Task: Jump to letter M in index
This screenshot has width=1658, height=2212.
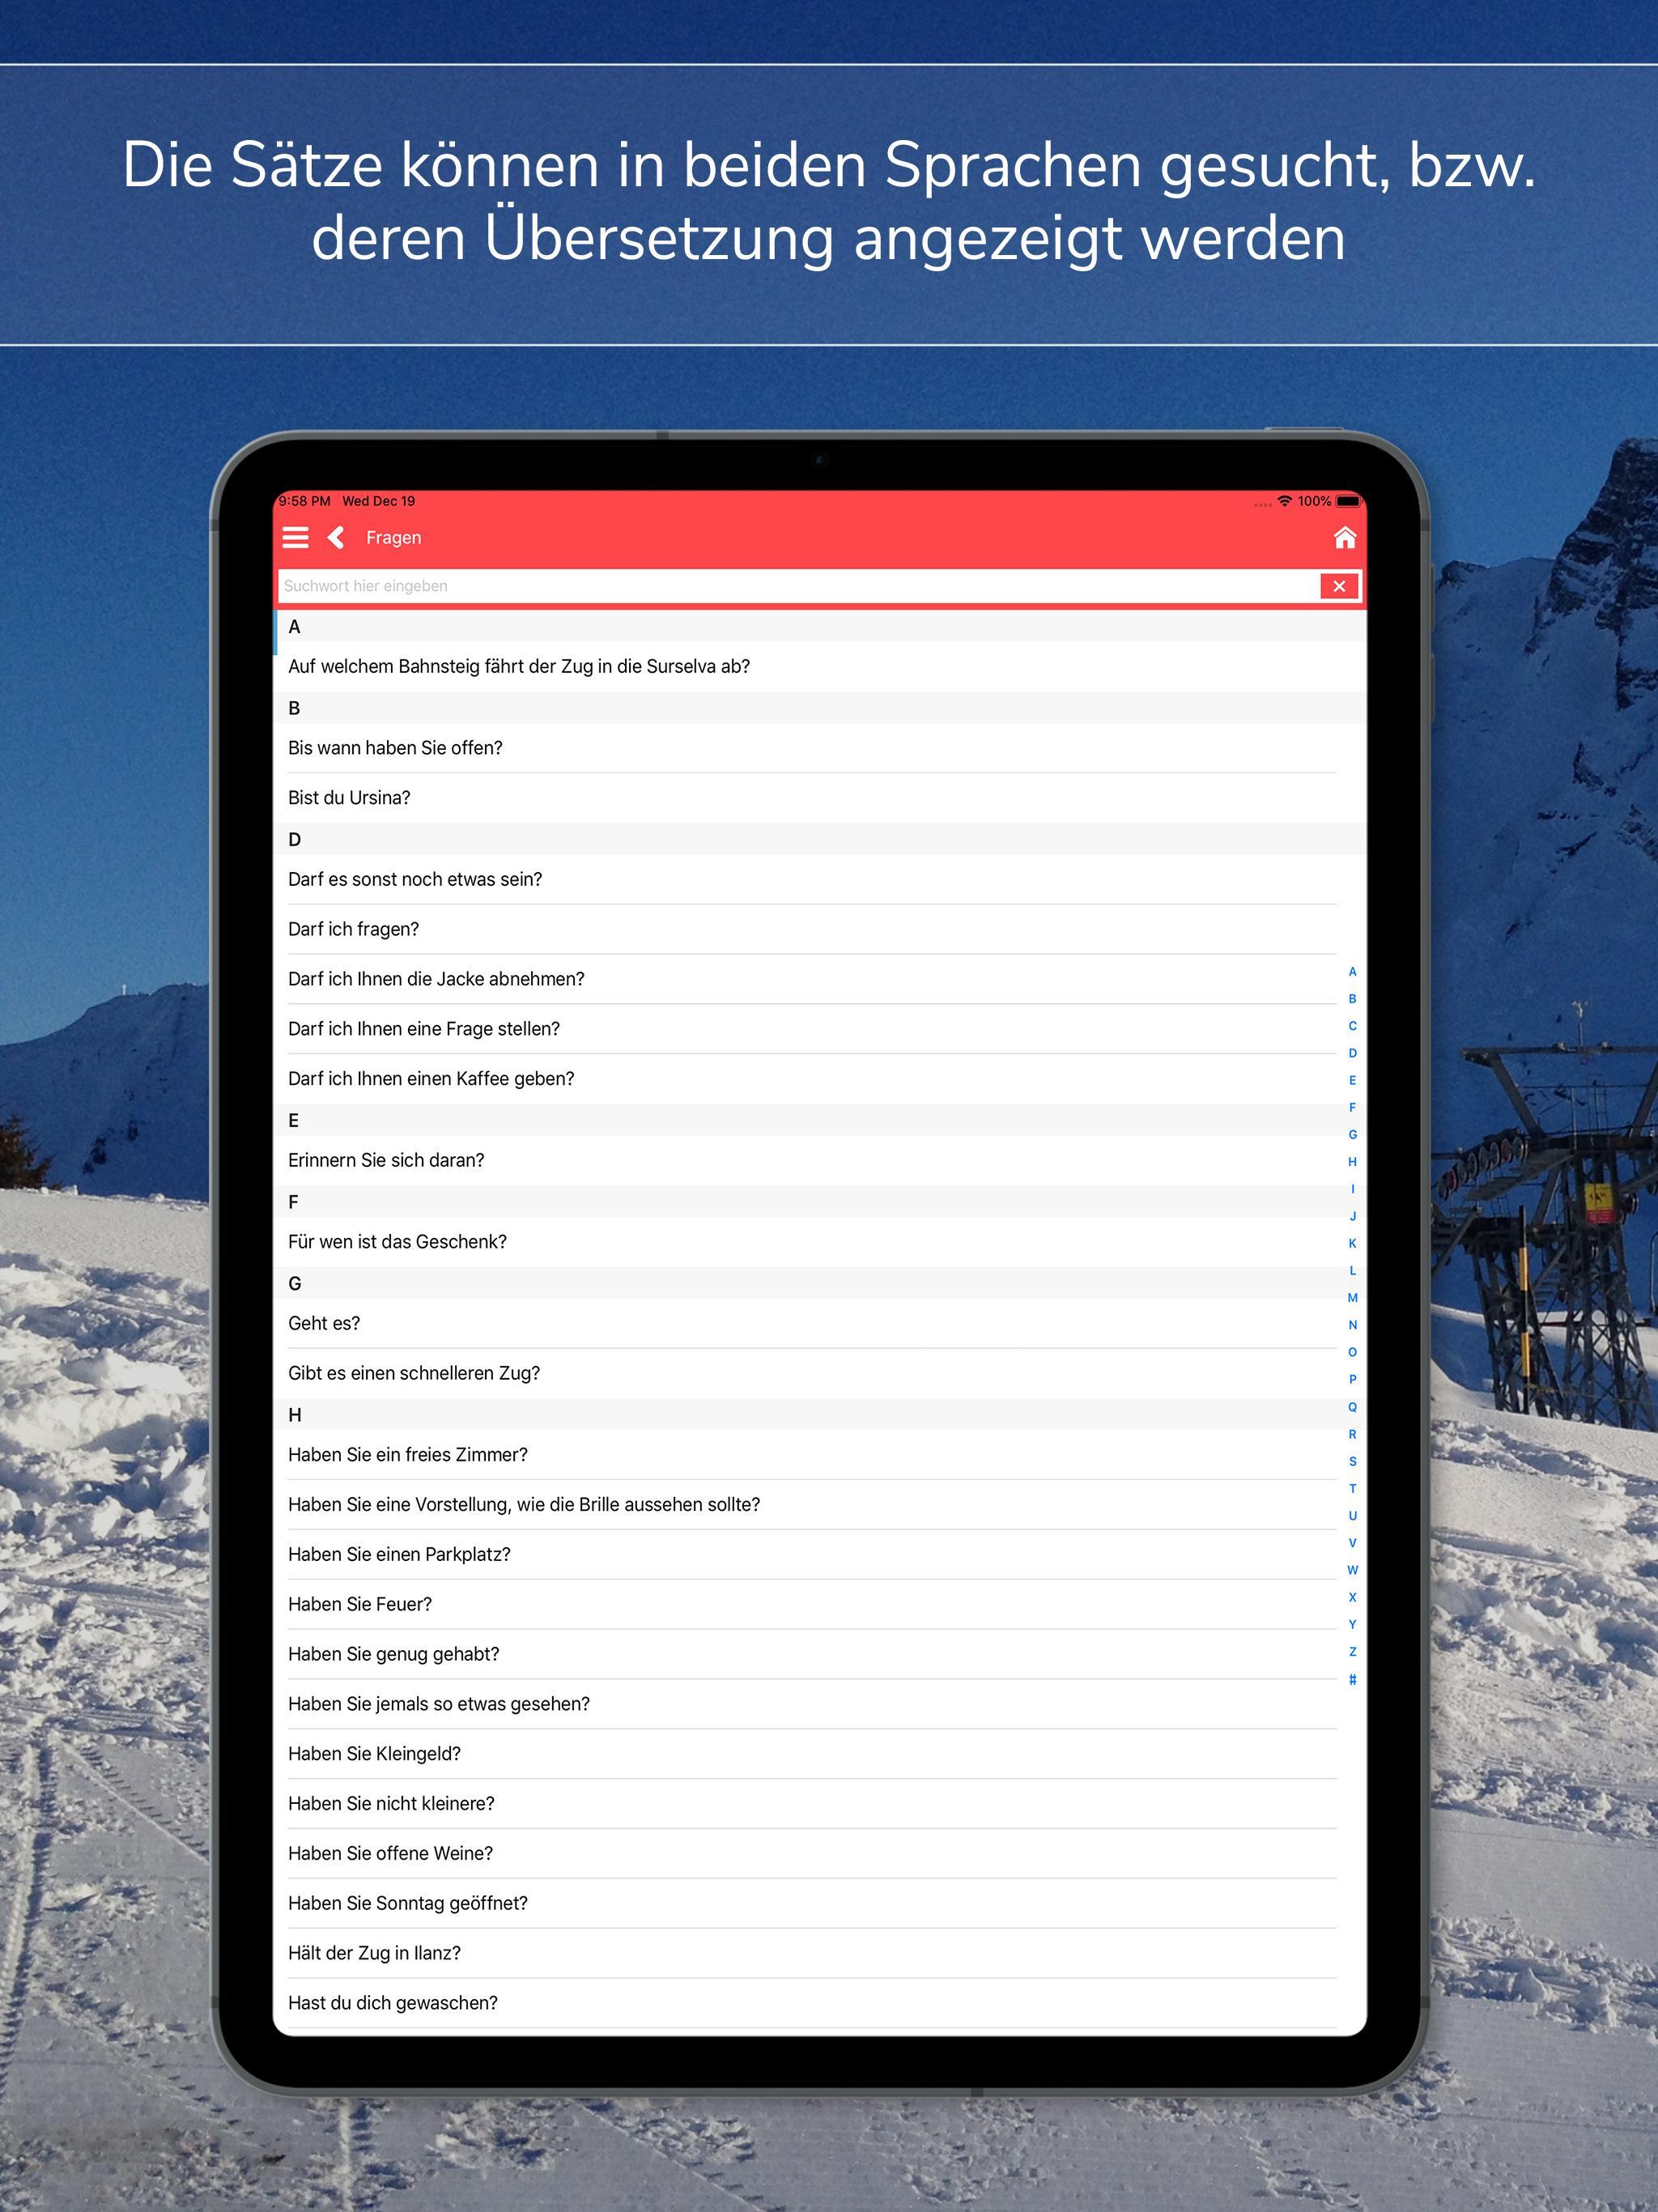Action: [x=1352, y=1298]
